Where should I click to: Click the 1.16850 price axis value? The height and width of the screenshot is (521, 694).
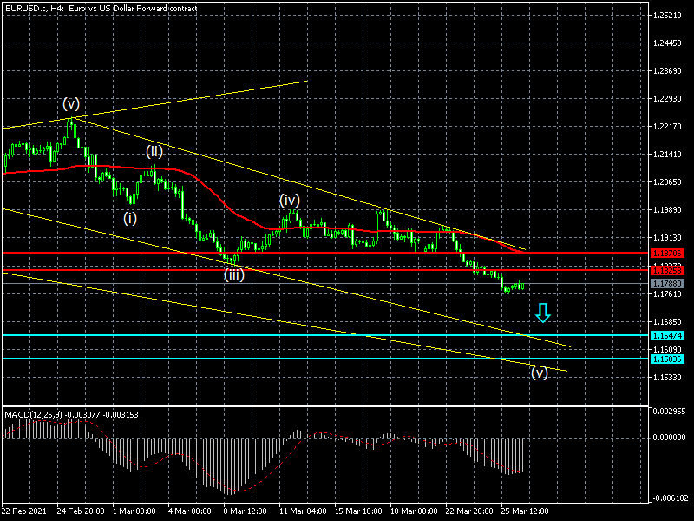(x=667, y=321)
